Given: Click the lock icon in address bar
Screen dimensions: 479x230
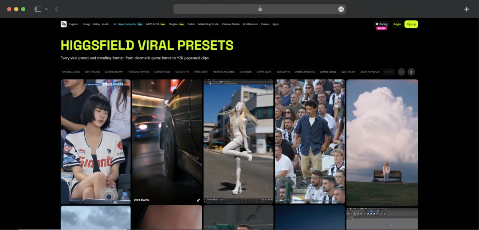Looking at the screenshot, I should pos(260,9).
